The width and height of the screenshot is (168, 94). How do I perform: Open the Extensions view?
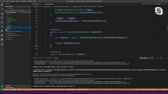(x=2, y=22)
